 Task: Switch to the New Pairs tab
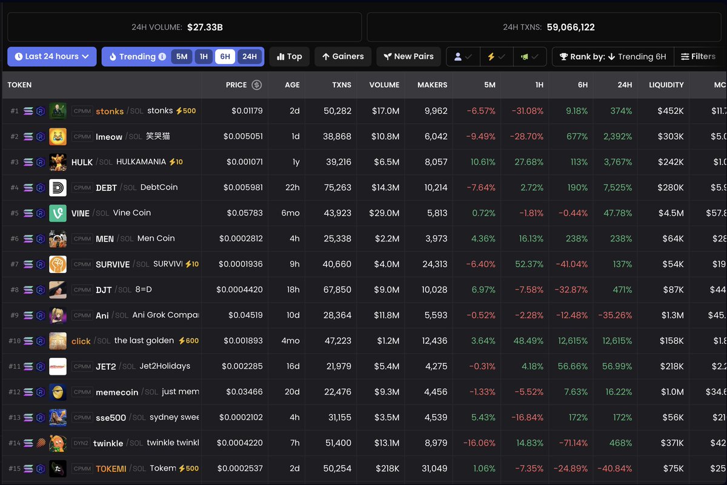point(408,56)
